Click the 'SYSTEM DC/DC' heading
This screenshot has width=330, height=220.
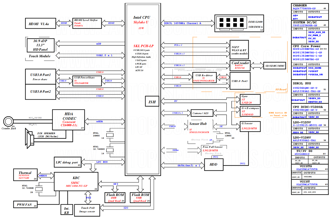tap(305, 22)
